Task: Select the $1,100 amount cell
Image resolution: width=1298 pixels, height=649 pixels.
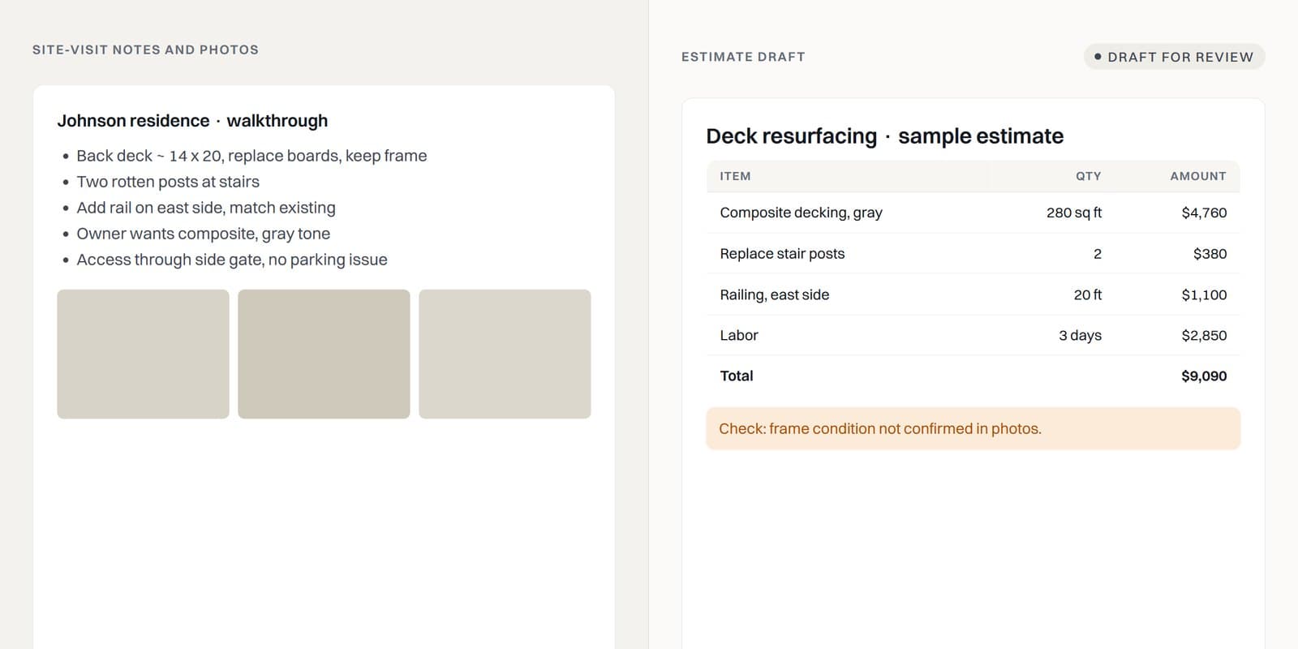Action: pyautogui.click(x=1204, y=294)
